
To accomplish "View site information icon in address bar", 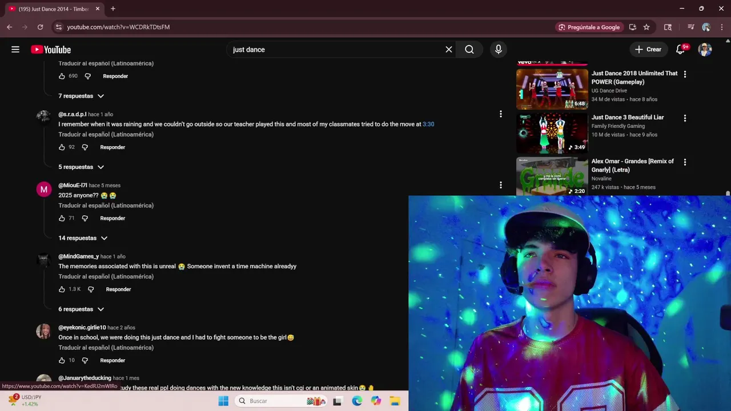I will (58, 27).
